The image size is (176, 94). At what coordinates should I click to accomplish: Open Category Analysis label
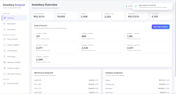tap(13, 68)
